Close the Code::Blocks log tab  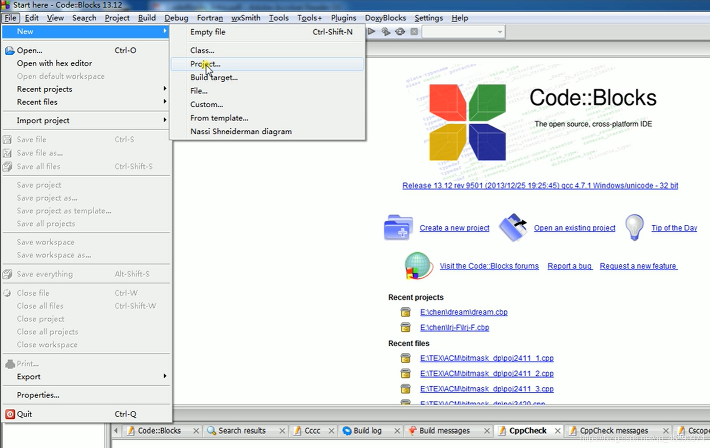pos(196,431)
